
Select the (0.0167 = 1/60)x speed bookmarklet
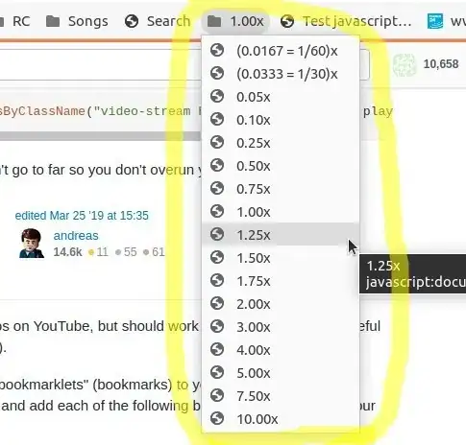281,51
